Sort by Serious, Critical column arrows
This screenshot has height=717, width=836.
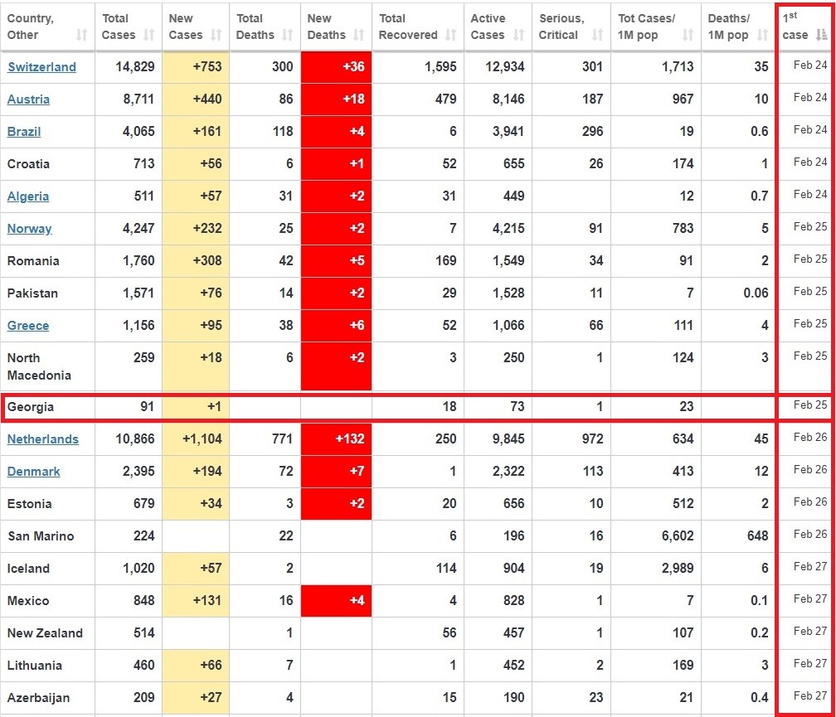click(598, 35)
